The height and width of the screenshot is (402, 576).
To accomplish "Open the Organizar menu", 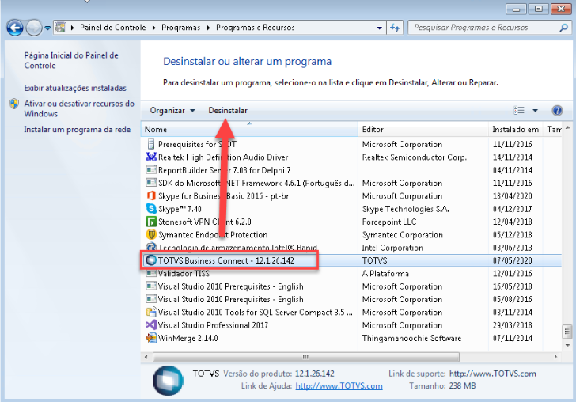I will (x=172, y=110).
